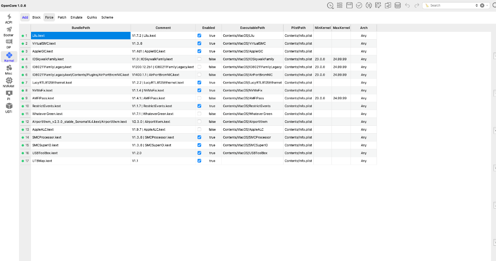The height and width of the screenshot is (261, 496).
Task: Switch to the Add tab
Action: 25,17
